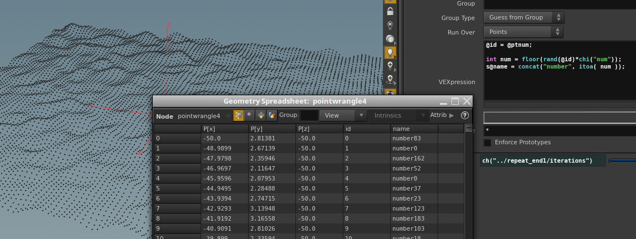Select the P[y] value 2.81381
Screen dimensions: 636x239
click(x=272, y=139)
